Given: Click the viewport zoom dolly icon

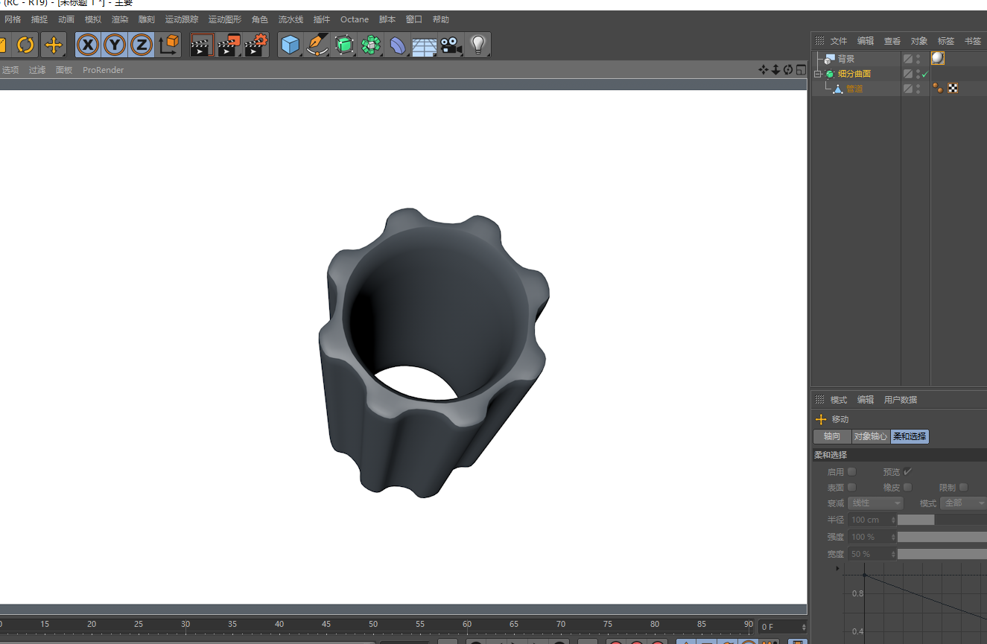Looking at the screenshot, I should coord(775,70).
